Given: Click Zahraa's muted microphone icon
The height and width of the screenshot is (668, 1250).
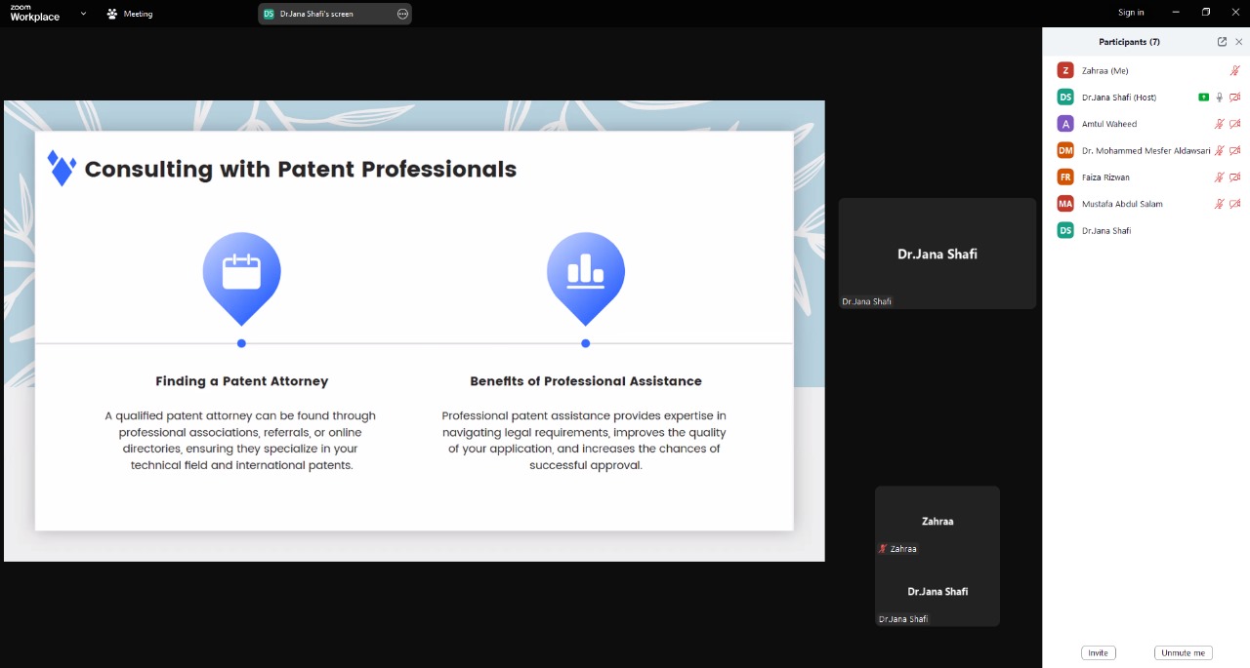Looking at the screenshot, I should [1234, 70].
